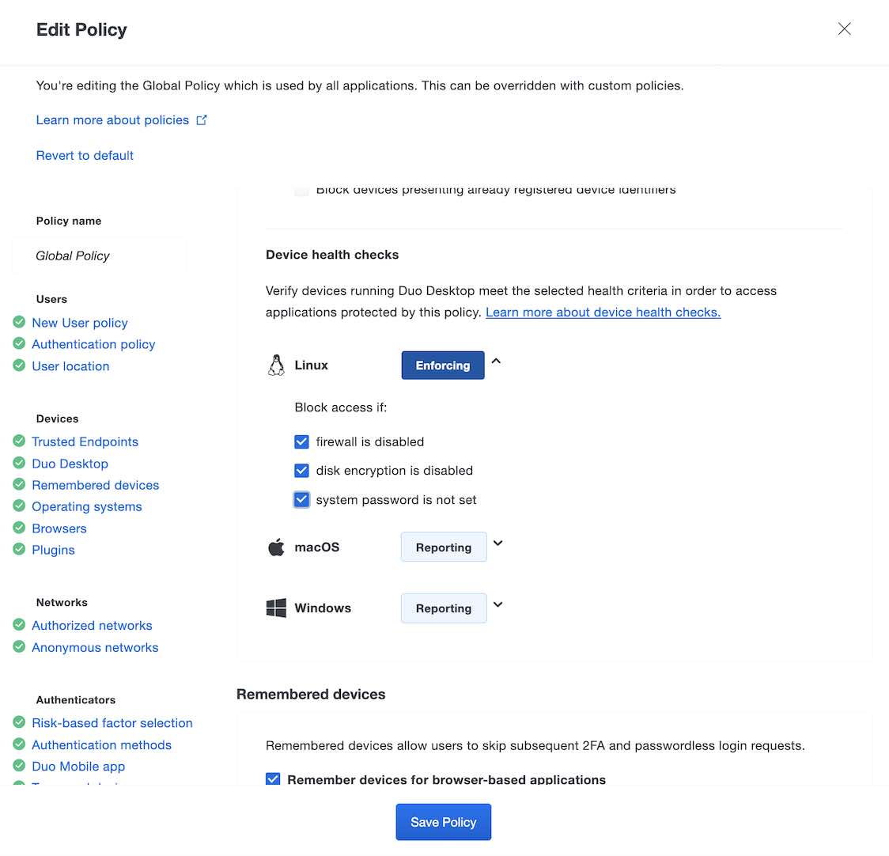Click the external link icon beside Learn more
Image resolution: width=889 pixels, height=856 pixels.
pyautogui.click(x=202, y=120)
